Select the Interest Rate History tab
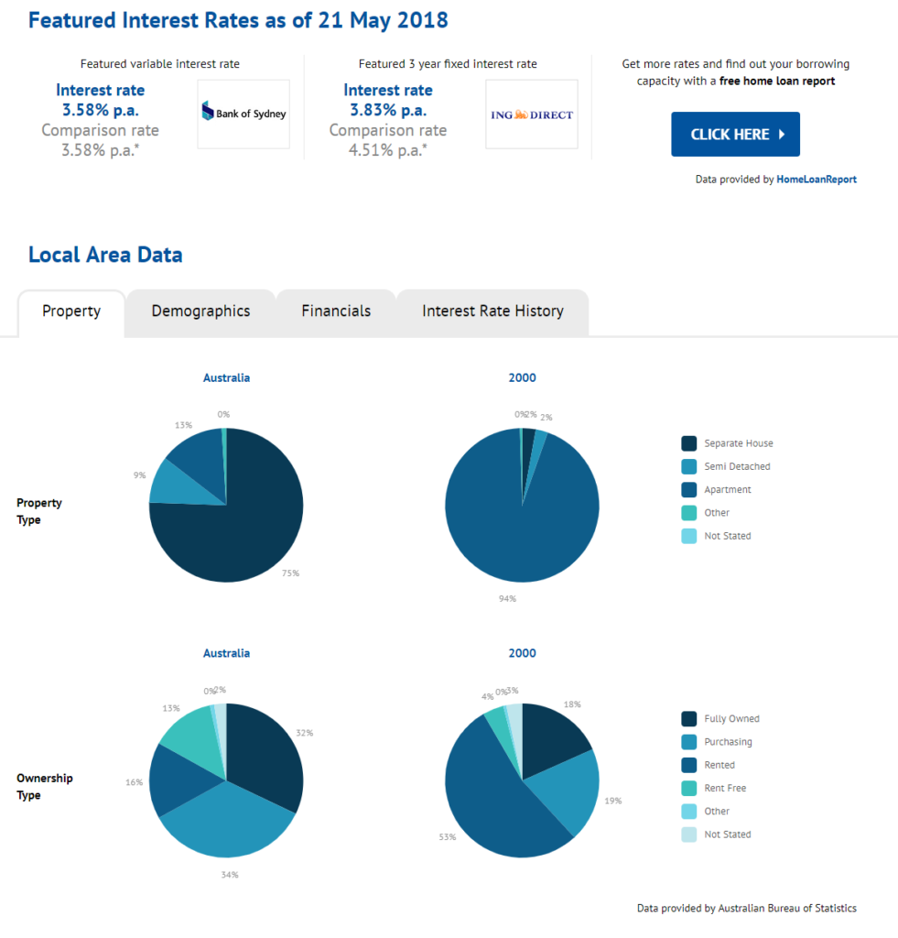This screenshot has width=898, height=938. pos(492,313)
